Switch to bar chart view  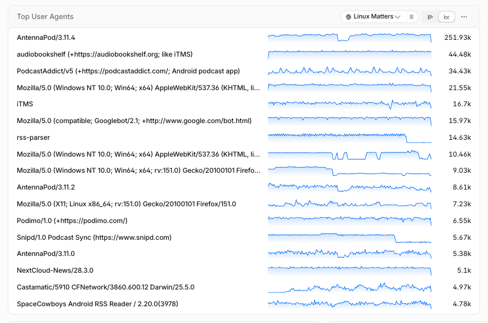430,17
